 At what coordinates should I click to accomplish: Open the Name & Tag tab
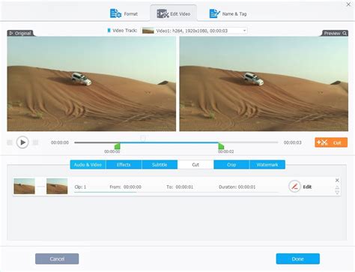pyautogui.click(x=228, y=13)
